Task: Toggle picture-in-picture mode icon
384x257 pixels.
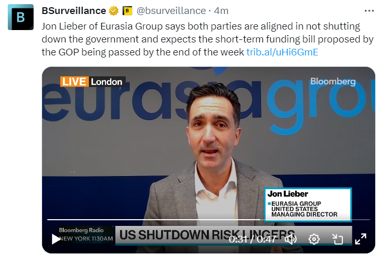Action: point(337,239)
